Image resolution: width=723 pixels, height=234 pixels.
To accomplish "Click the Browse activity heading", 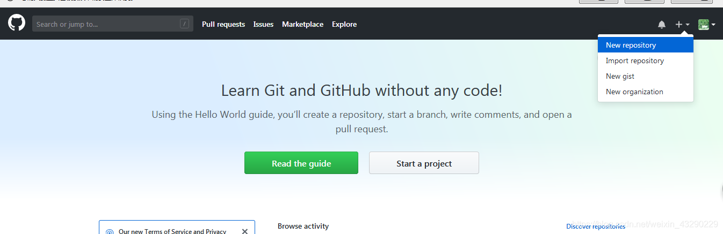I will click(x=303, y=226).
